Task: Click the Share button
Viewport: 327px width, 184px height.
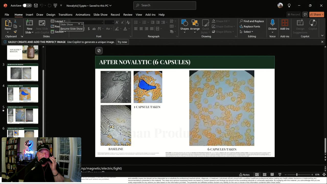Action: pyautogui.click(x=317, y=15)
